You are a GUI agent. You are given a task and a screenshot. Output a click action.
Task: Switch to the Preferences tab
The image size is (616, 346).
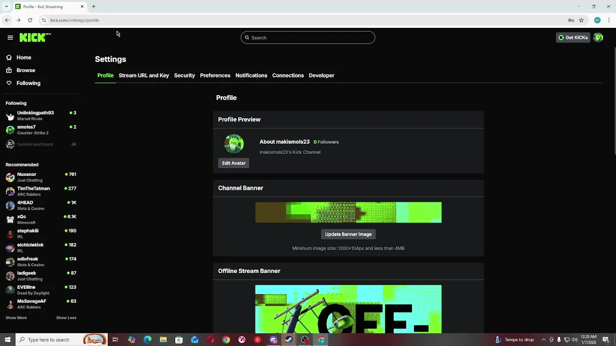215,75
